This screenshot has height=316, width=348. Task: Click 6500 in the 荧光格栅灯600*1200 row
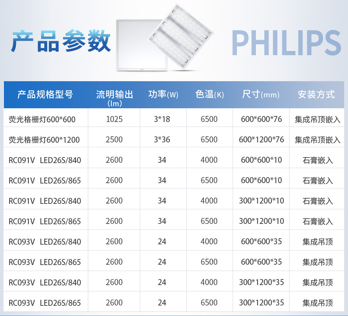[x=209, y=140]
